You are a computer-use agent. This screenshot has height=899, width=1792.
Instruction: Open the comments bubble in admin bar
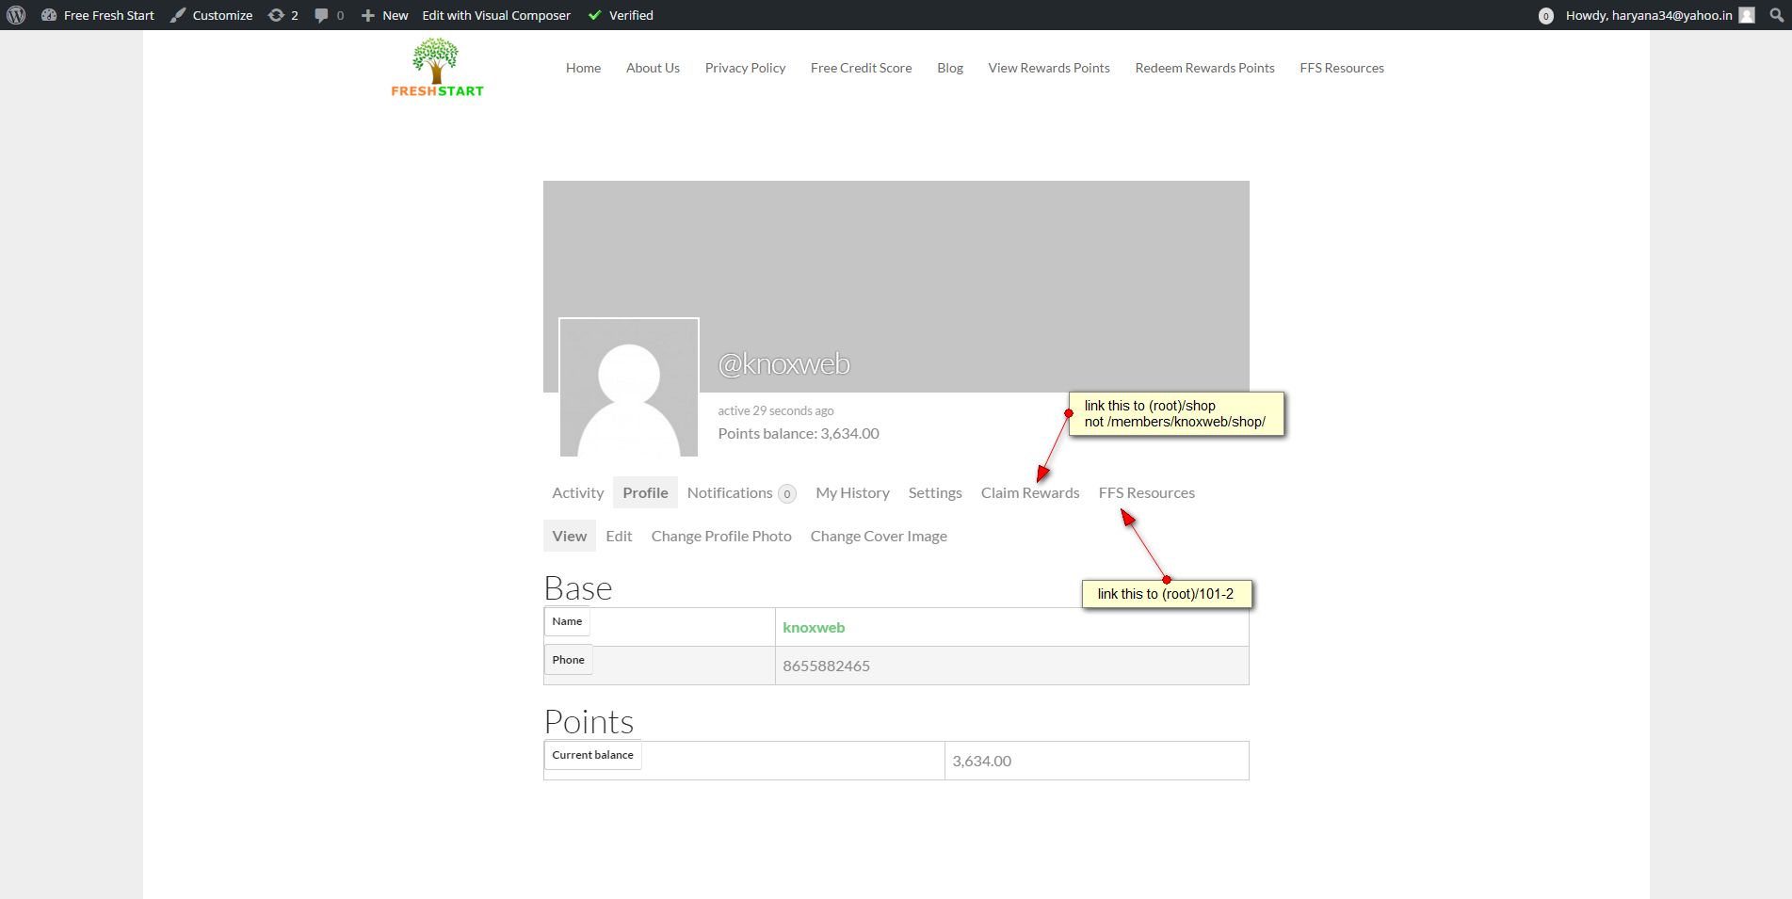(x=330, y=15)
